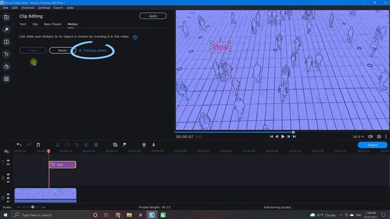The image size is (390, 219).
Task: Mute the overlay track speaker
Action: point(8,178)
